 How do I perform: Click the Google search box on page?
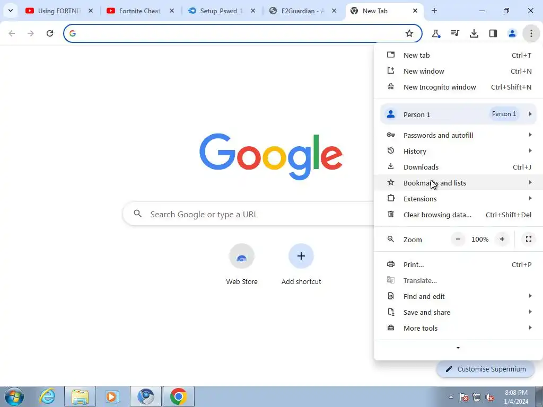[x=248, y=214]
